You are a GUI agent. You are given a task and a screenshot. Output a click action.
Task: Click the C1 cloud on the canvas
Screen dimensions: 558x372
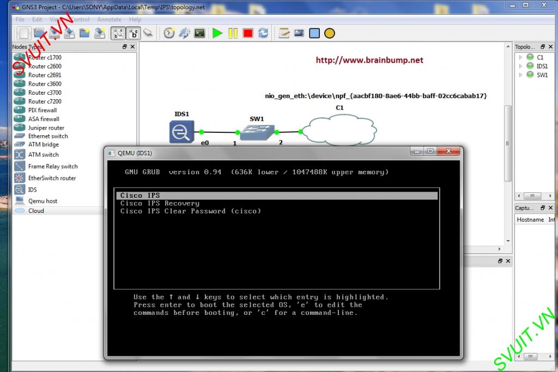(339, 130)
